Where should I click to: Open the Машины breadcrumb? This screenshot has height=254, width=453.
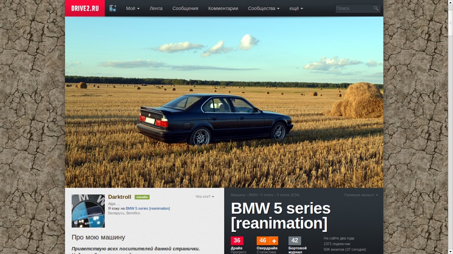tap(238, 195)
